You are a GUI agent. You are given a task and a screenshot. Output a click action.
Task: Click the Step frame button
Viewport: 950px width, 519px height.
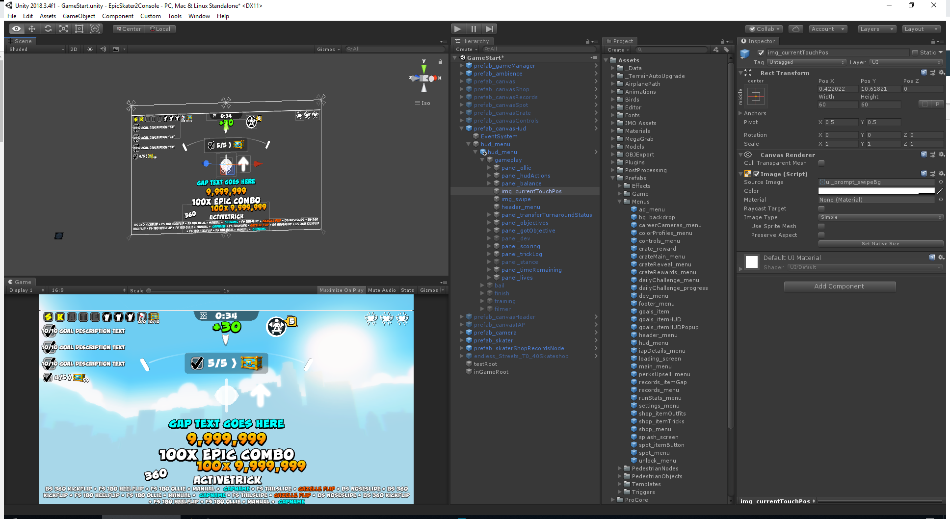pyautogui.click(x=489, y=29)
